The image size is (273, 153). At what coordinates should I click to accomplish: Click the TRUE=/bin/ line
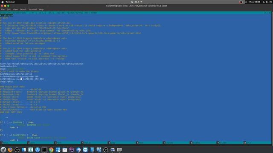tap(7, 82)
